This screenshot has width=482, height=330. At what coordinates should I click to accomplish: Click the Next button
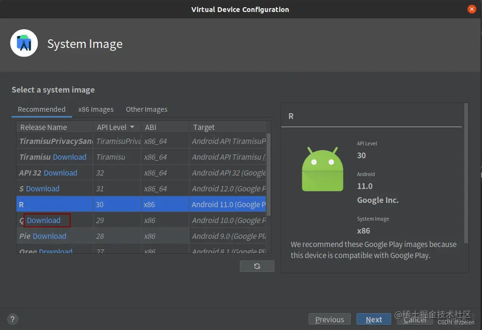(374, 319)
